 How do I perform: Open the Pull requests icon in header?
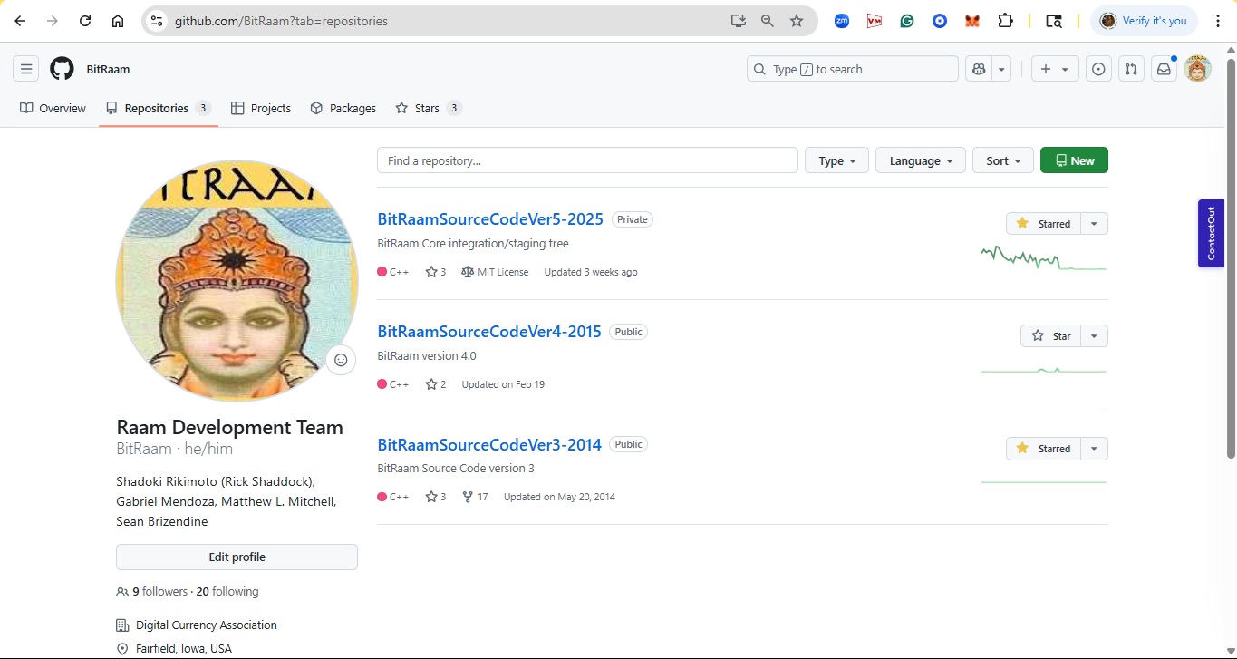pyautogui.click(x=1131, y=69)
